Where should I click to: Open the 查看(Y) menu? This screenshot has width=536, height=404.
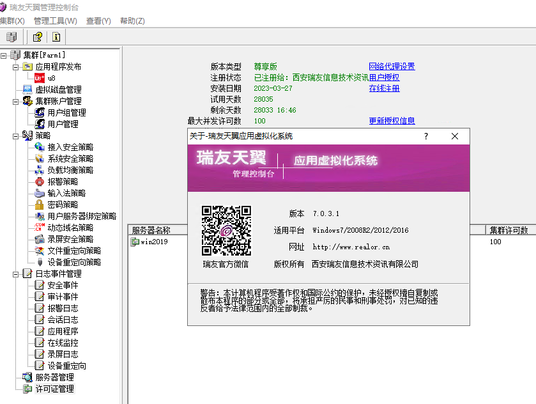click(98, 21)
